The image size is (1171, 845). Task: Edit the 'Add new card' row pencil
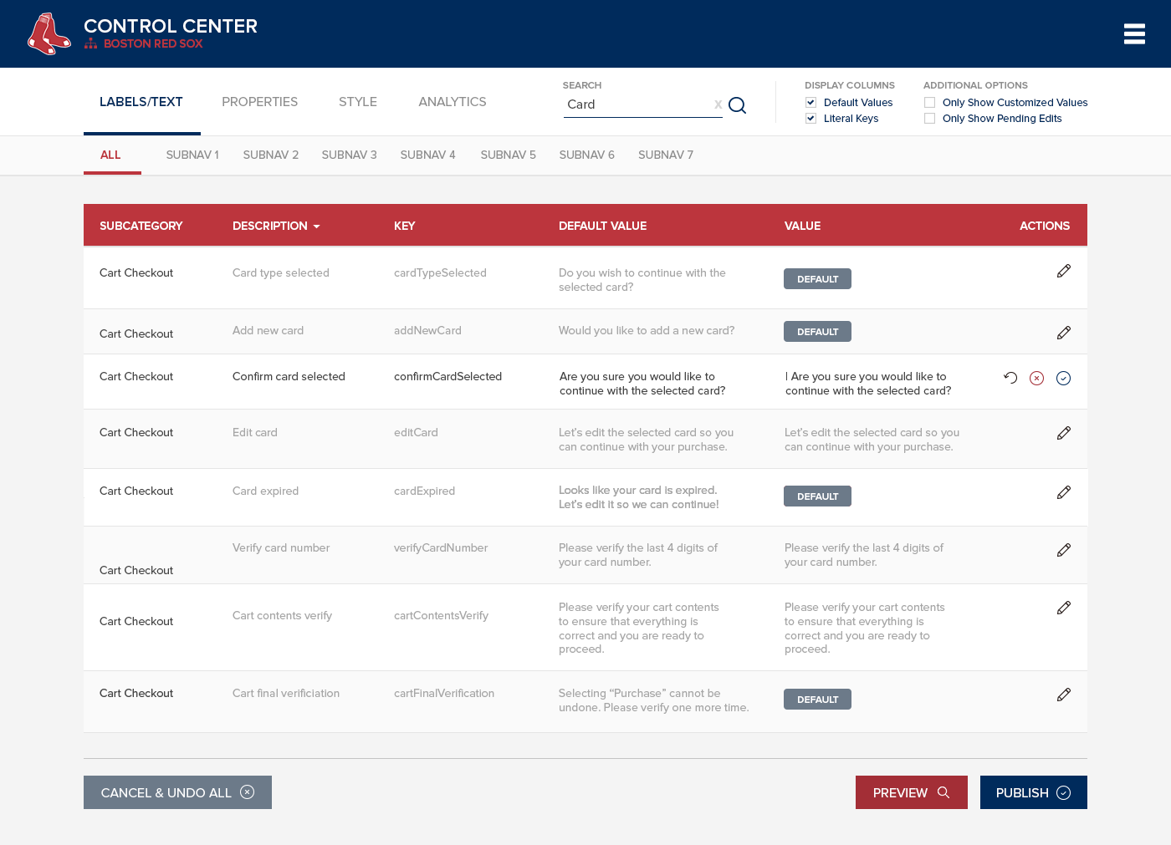1064,333
